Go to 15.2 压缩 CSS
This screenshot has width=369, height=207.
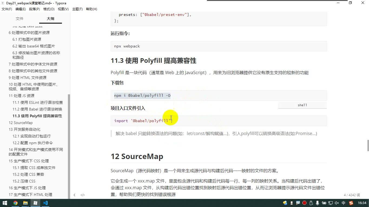coord(24,181)
